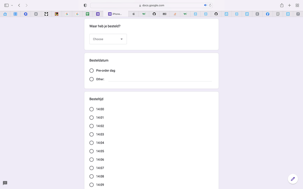The image size is (303, 189).
Task: Choose the 14:05 time option
Action: tap(92, 151)
